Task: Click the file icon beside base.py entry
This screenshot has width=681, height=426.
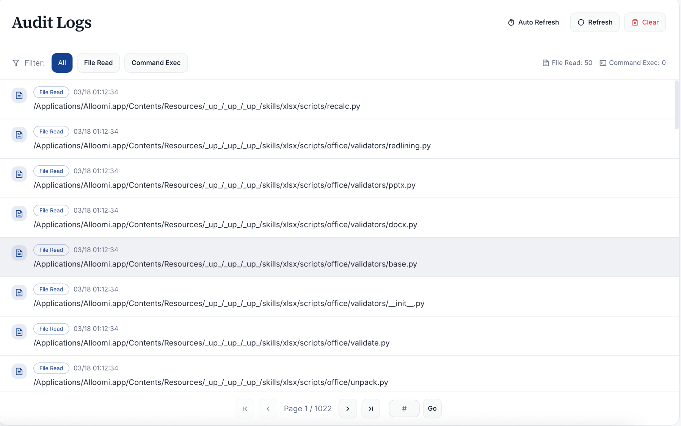Action: click(19, 253)
